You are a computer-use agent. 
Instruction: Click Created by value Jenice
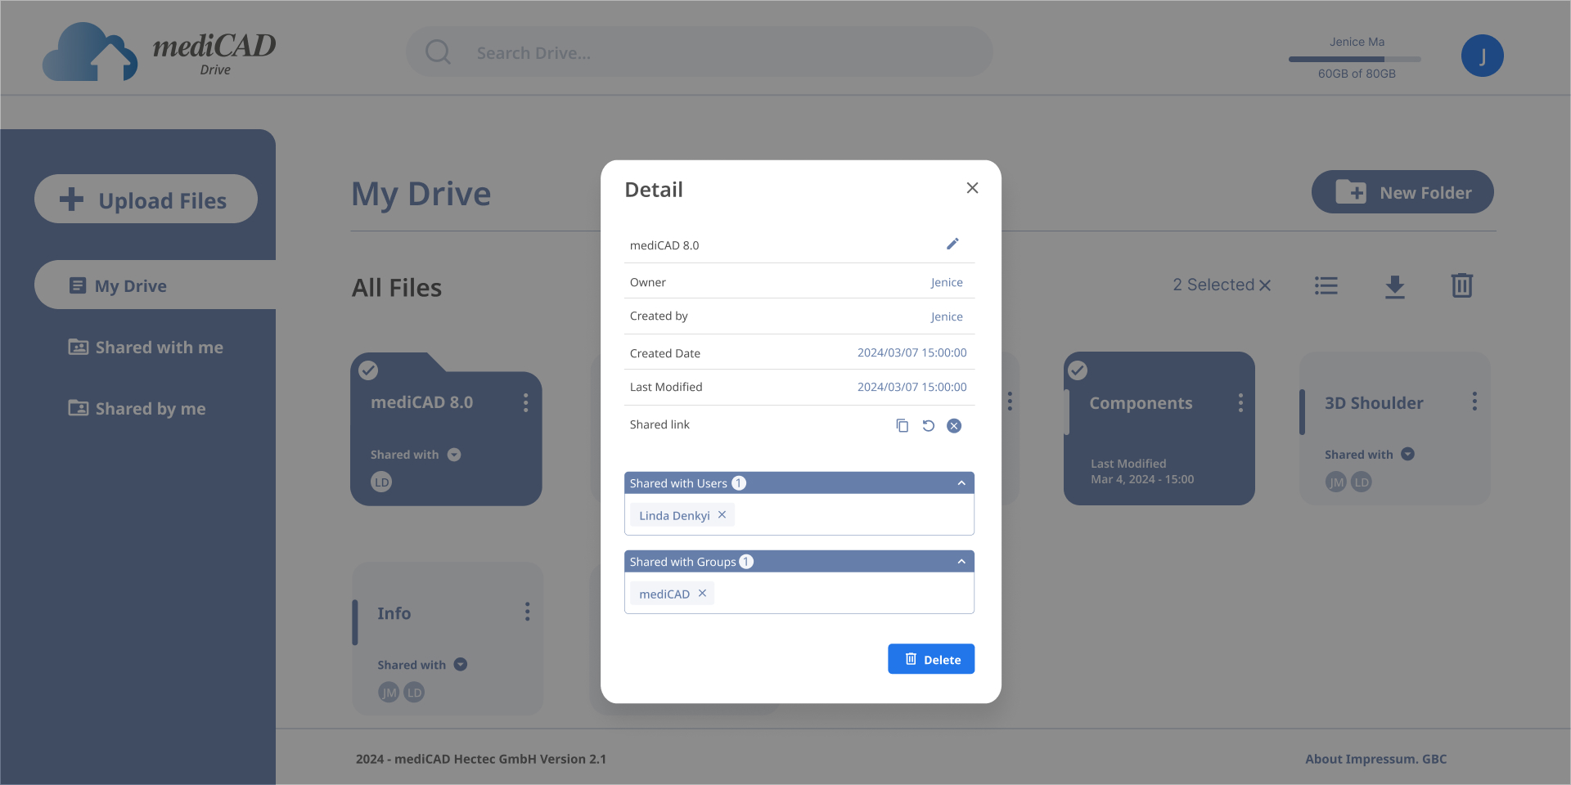click(x=947, y=316)
